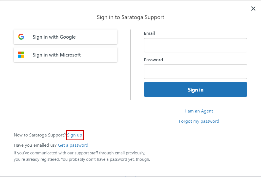Viewport: 261px width, 177px height.
Task: Choose the Sign in with Google text
Action: (x=54, y=37)
